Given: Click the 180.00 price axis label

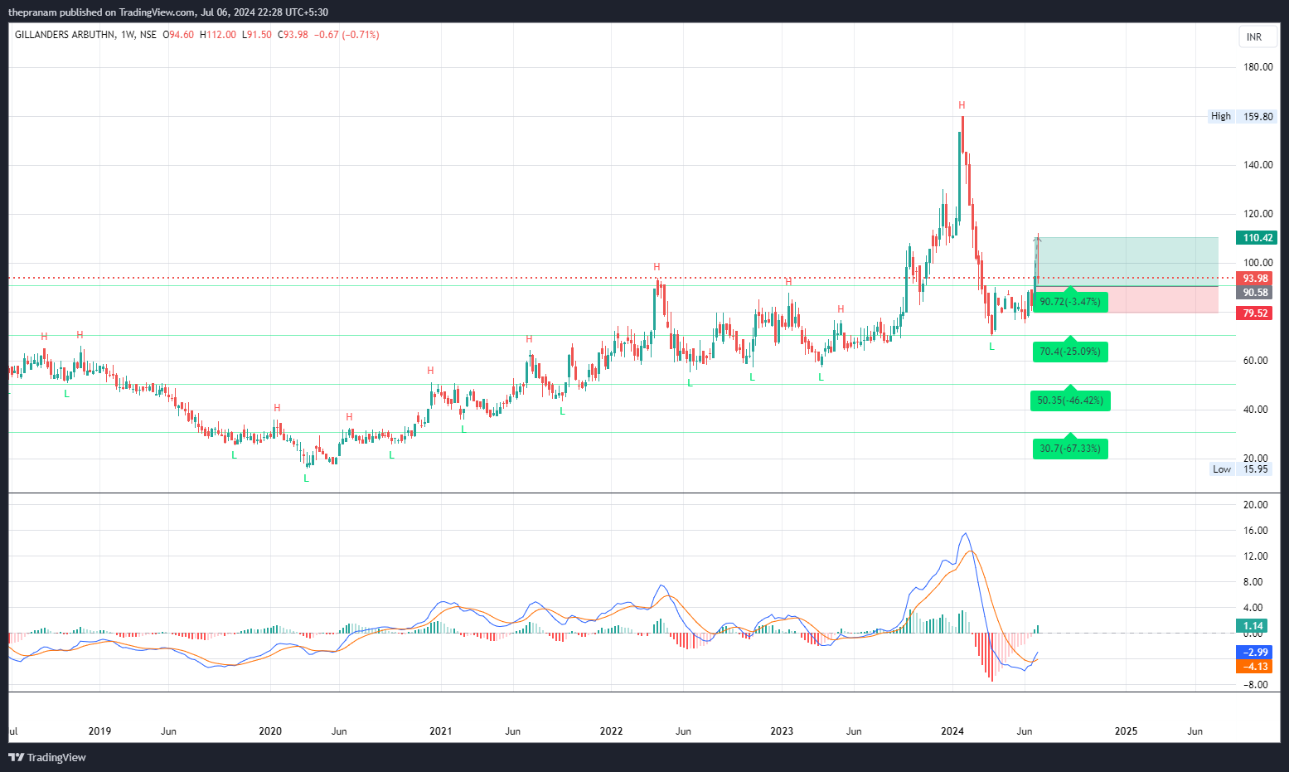Looking at the screenshot, I should pos(1258,67).
